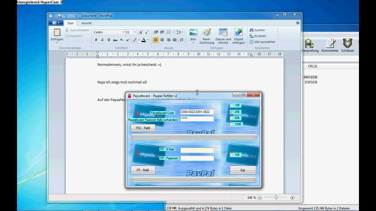Open WordPad help question mark icon

coord(298,23)
